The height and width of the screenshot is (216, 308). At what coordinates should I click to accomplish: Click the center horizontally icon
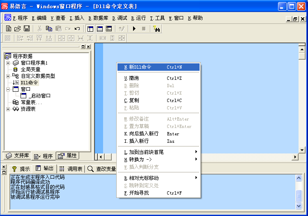pyautogui.click(x=62, y=38)
